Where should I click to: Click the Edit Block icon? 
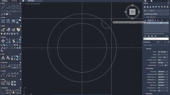[x=14, y=30]
